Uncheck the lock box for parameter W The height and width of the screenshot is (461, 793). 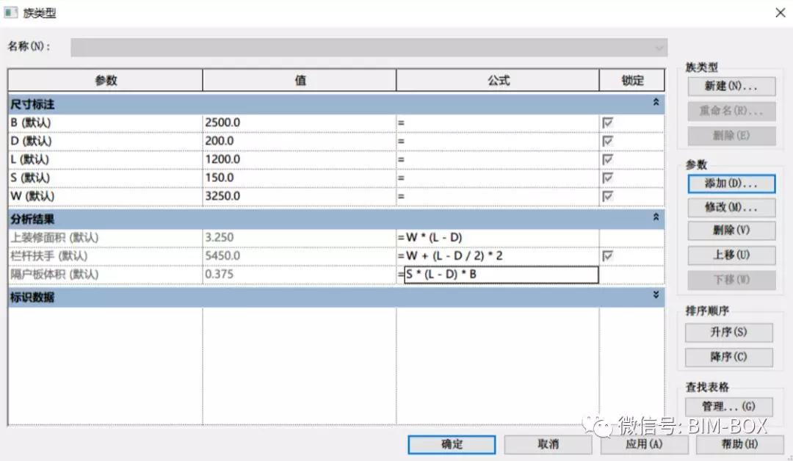pyautogui.click(x=607, y=196)
